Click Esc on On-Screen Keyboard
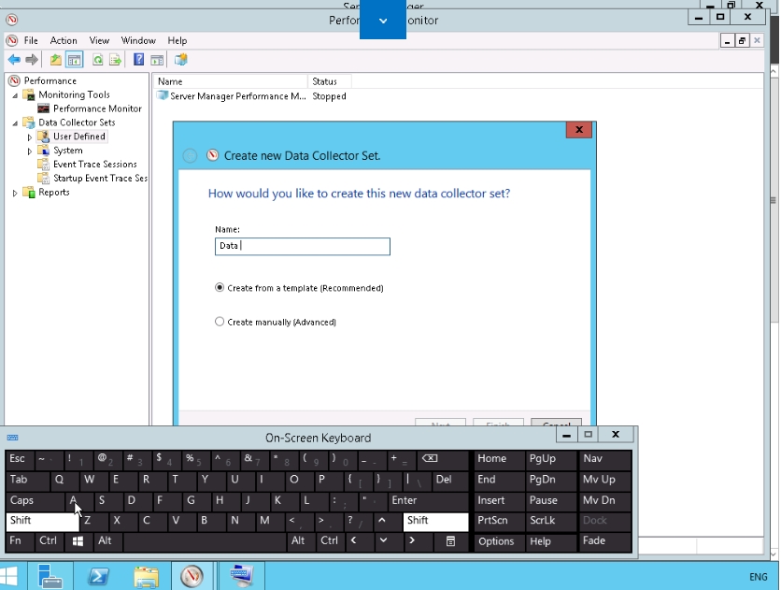 20,459
